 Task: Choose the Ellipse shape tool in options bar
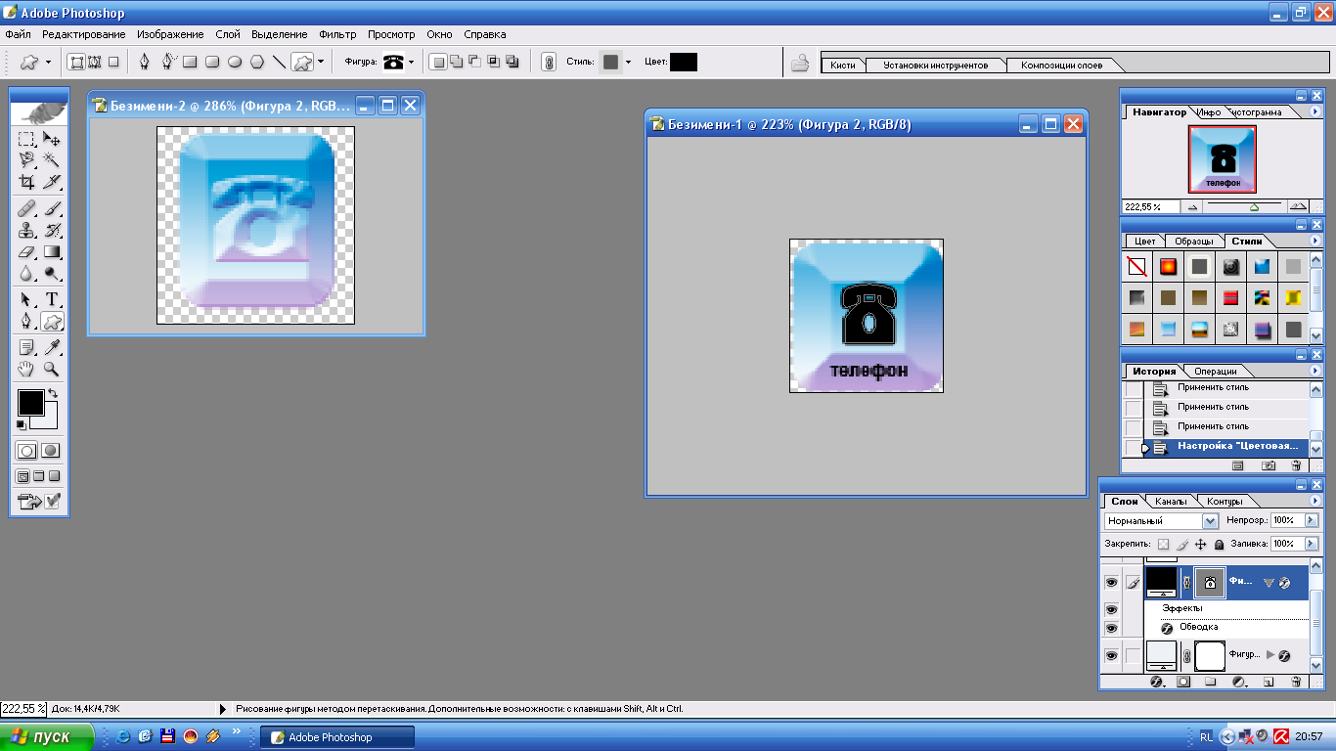235,62
